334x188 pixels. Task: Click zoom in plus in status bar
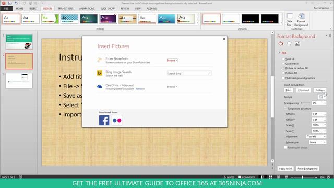point(316,177)
